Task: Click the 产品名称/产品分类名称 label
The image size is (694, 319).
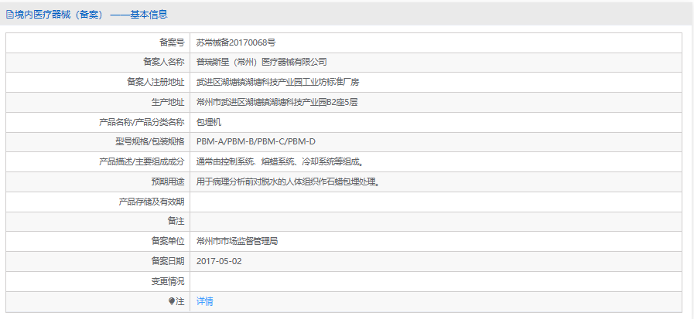Action: click(142, 122)
